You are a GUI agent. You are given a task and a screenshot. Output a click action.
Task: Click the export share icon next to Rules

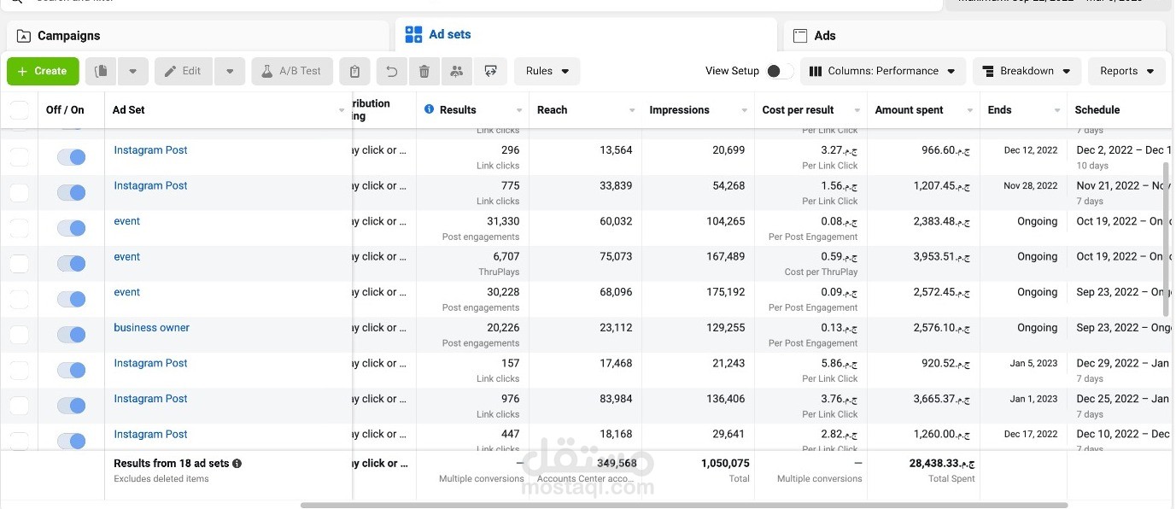click(x=490, y=72)
